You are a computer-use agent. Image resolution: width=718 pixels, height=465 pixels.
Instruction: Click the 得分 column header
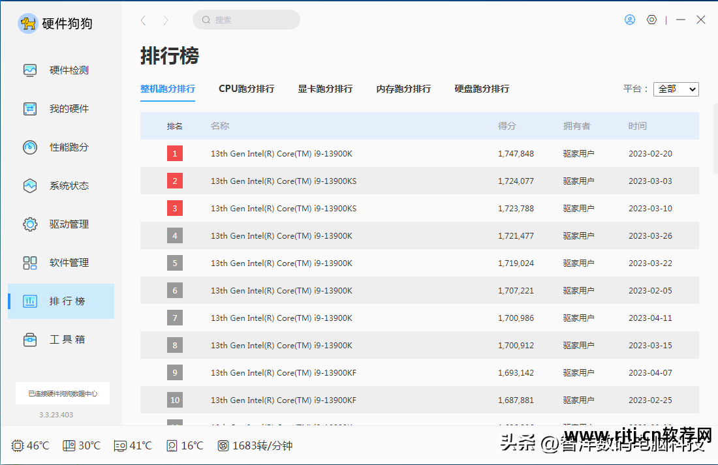(x=507, y=126)
